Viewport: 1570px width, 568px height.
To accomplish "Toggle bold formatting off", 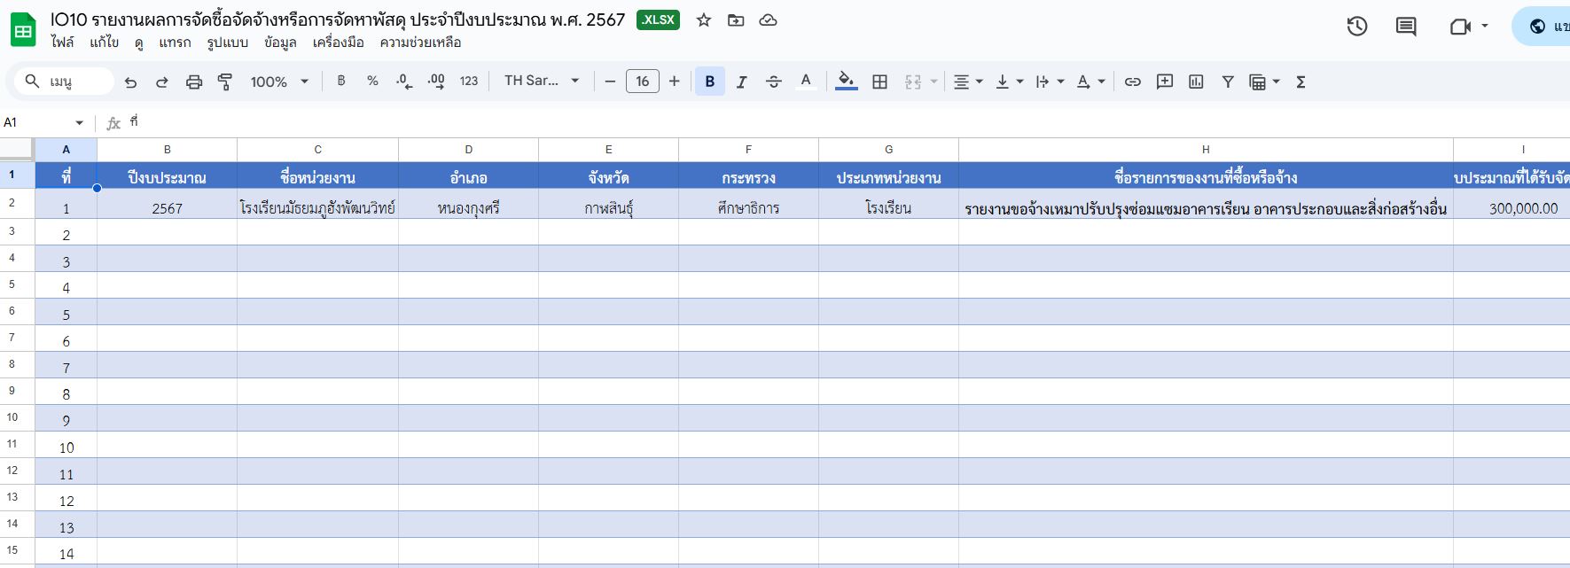I will (x=709, y=82).
